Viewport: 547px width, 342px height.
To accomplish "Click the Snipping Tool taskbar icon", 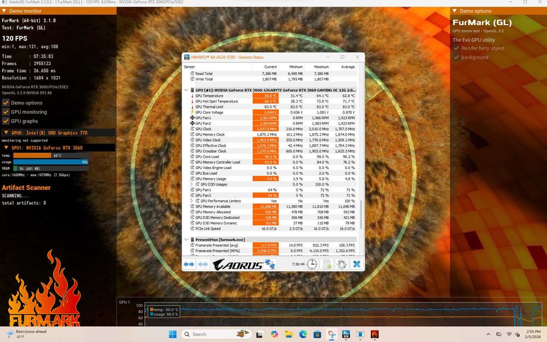I will 332,334.
